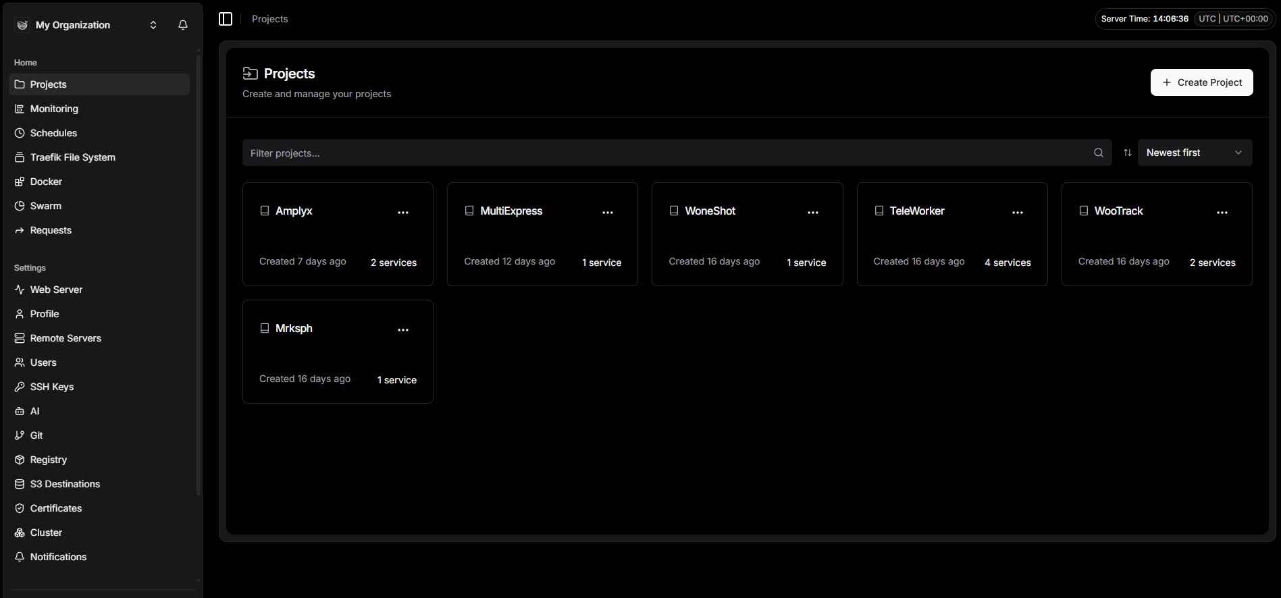Open Amplyx project options menu
The image size is (1281, 598).
pos(403,213)
